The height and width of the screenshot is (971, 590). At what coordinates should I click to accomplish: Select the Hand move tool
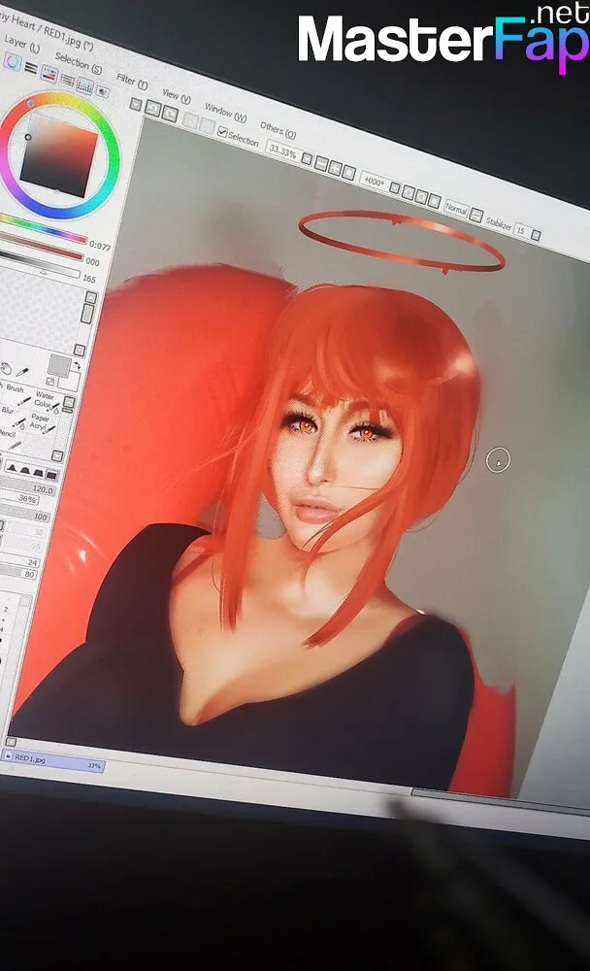coord(7,368)
